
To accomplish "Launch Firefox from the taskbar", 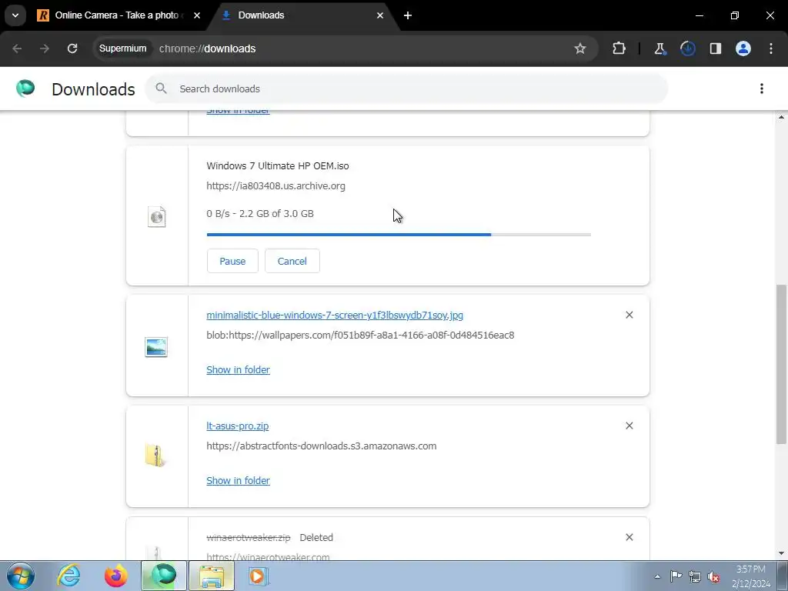I will coord(115,576).
